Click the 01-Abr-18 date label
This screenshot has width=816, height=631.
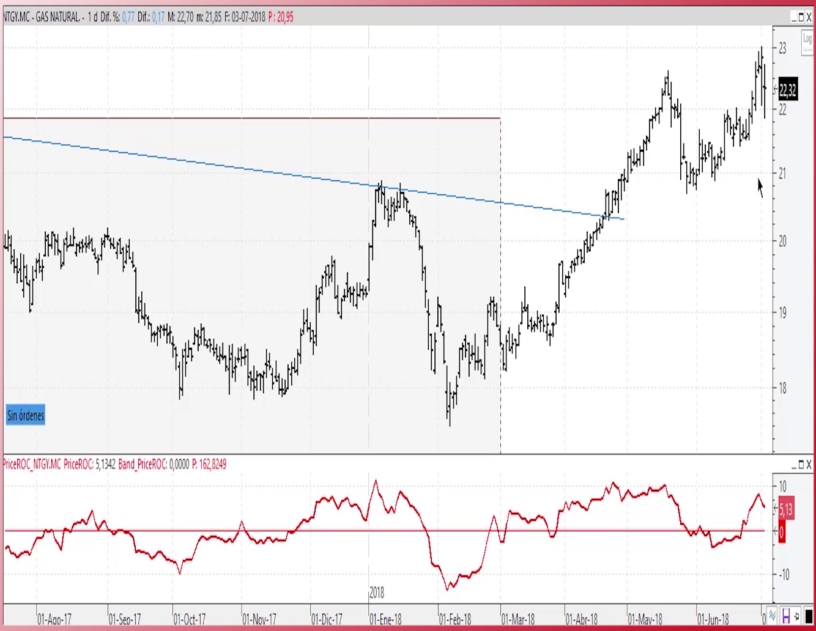pos(582,619)
